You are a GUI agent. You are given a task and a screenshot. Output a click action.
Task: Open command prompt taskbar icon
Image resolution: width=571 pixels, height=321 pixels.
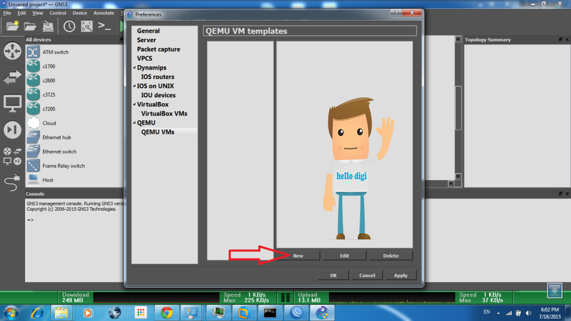click(x=270, y=313)
